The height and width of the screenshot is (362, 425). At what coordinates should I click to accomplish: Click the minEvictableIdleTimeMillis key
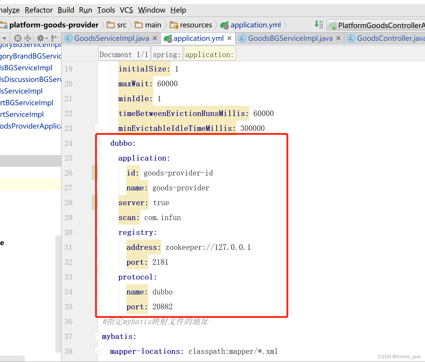click(x=177, y=128)
